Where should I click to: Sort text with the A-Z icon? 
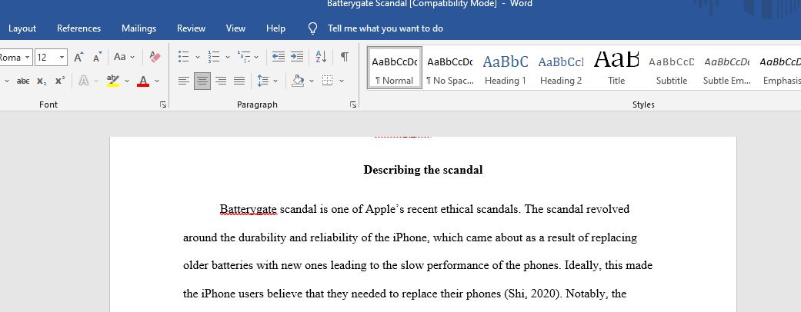coord(322,57)
